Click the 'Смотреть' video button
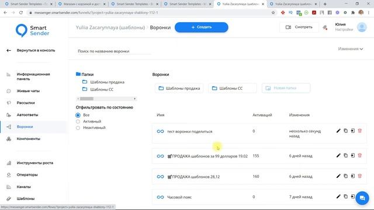Viewport: 374px width, 210px height. point(299,27)
